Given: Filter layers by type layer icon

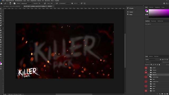Looking at the screenshot, I should tap(165, 60).
